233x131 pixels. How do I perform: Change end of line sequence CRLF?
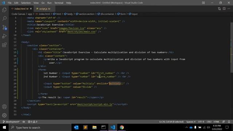tap(209, 122)
